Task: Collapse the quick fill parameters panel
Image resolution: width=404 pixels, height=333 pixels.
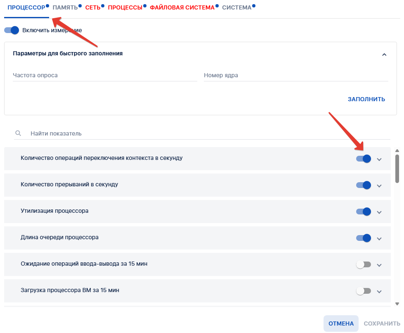Action: click(x=384, y=55)
